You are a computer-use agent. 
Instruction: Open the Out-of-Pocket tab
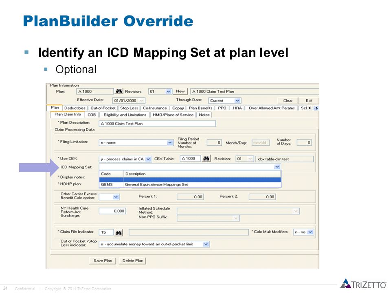pyautogui.click(x=103, y=108)
